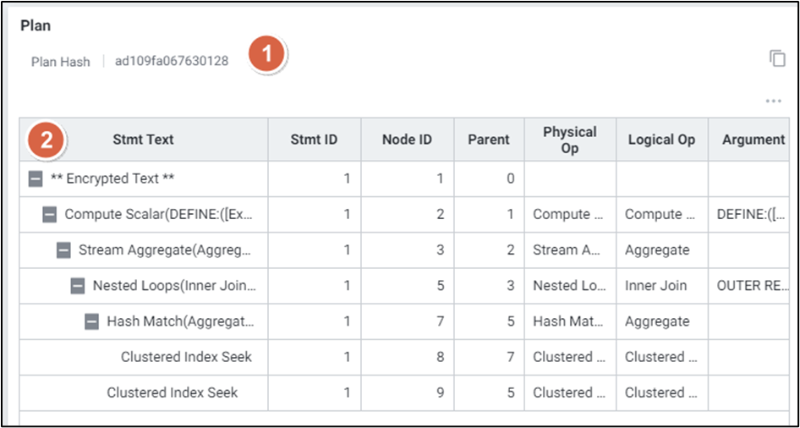Collapse the Stream Aggregate node
Image resolution: width=800 pixels, height=428 pixels.
64,250
